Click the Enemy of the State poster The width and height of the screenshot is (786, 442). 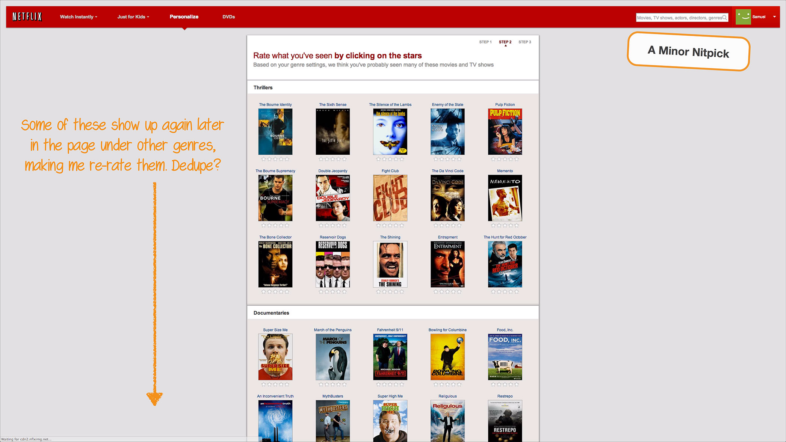click(447, 132)
